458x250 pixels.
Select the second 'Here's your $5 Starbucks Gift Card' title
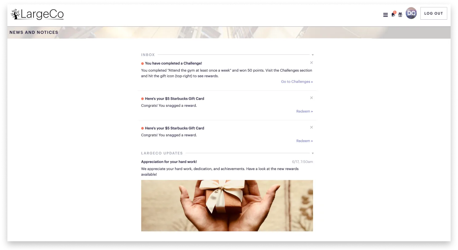[175, 128]
